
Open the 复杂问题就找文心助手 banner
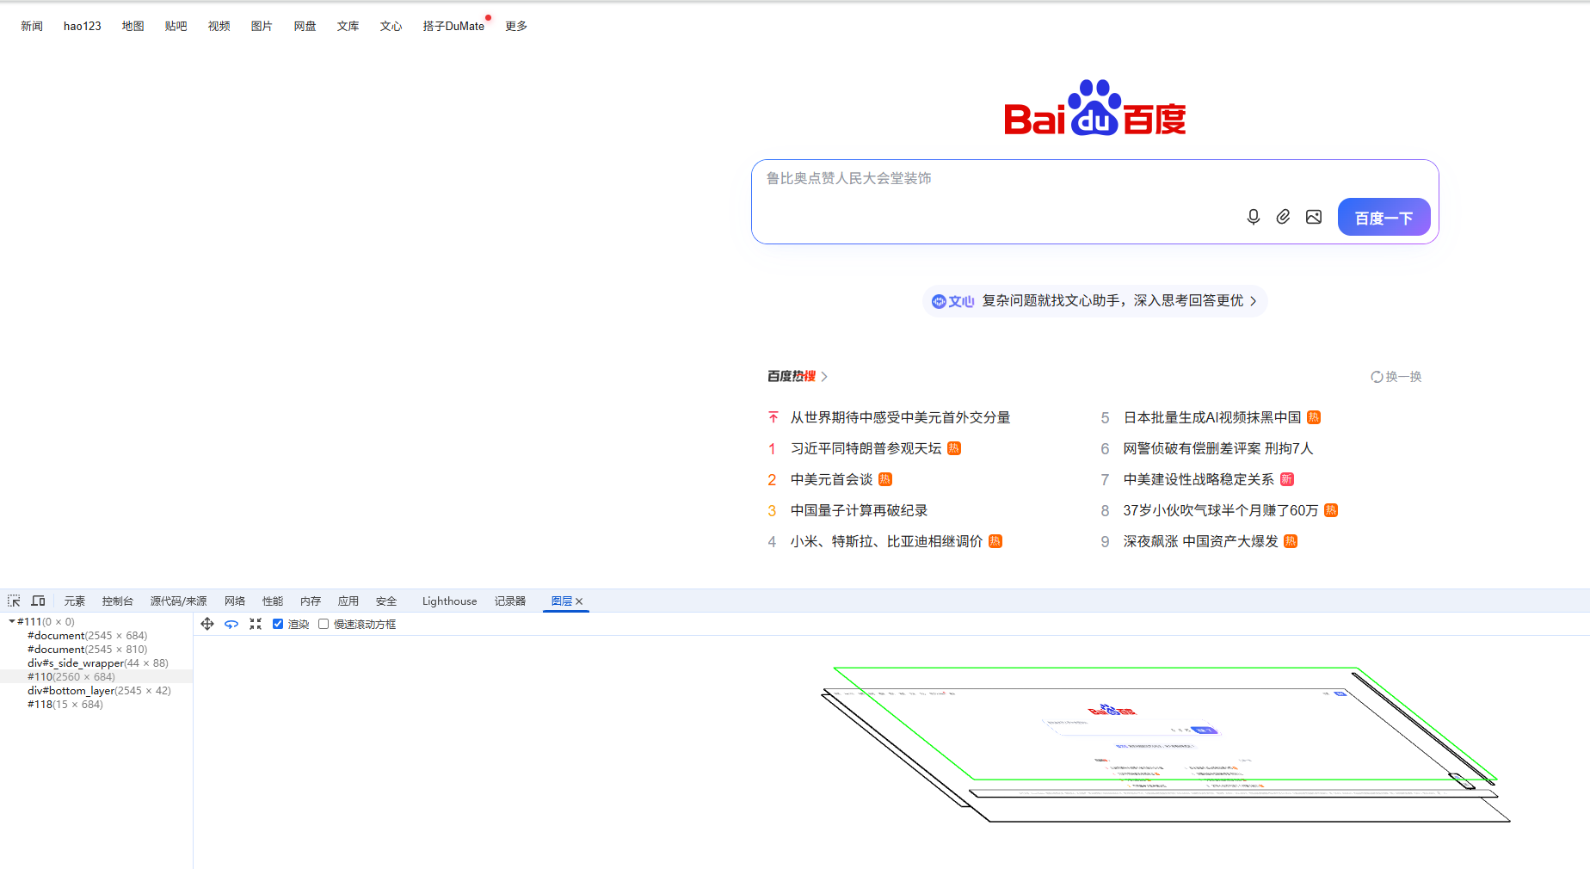point(1095,301)
